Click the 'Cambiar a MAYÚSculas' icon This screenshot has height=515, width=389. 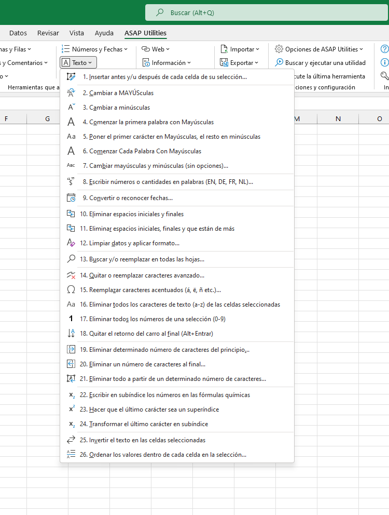(71, 93)
